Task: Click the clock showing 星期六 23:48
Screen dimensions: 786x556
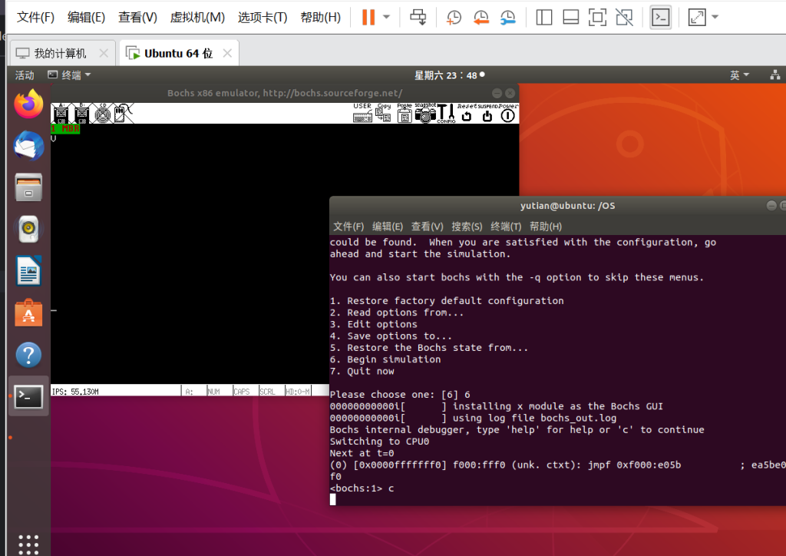Action: tap(445, 74)
